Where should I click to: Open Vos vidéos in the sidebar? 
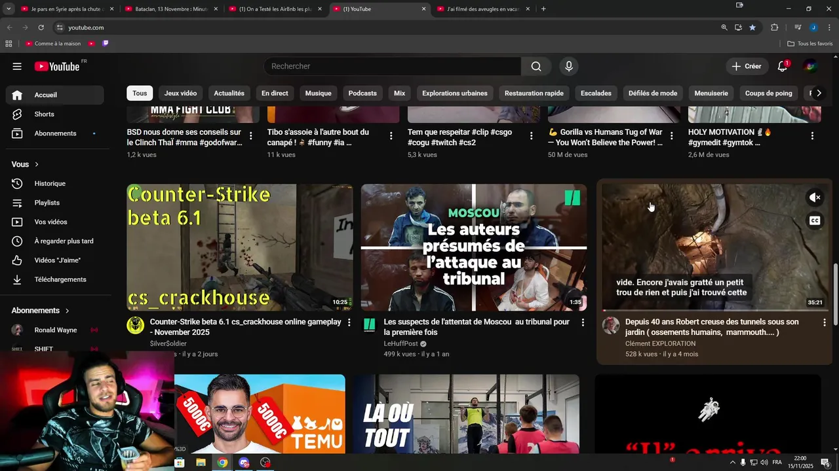click(54, 222)
